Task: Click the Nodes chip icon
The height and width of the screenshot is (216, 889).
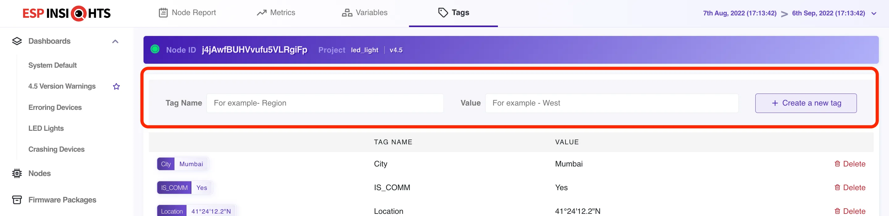Action: pyautogui.click(x=17, y=173)
